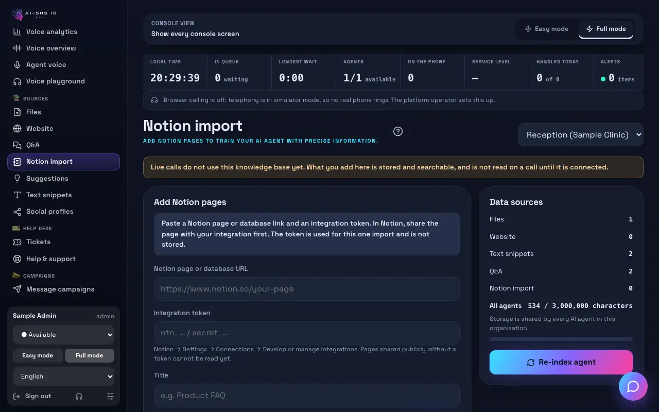
Task: Open the English language dropdown
Action: point(64,376)
